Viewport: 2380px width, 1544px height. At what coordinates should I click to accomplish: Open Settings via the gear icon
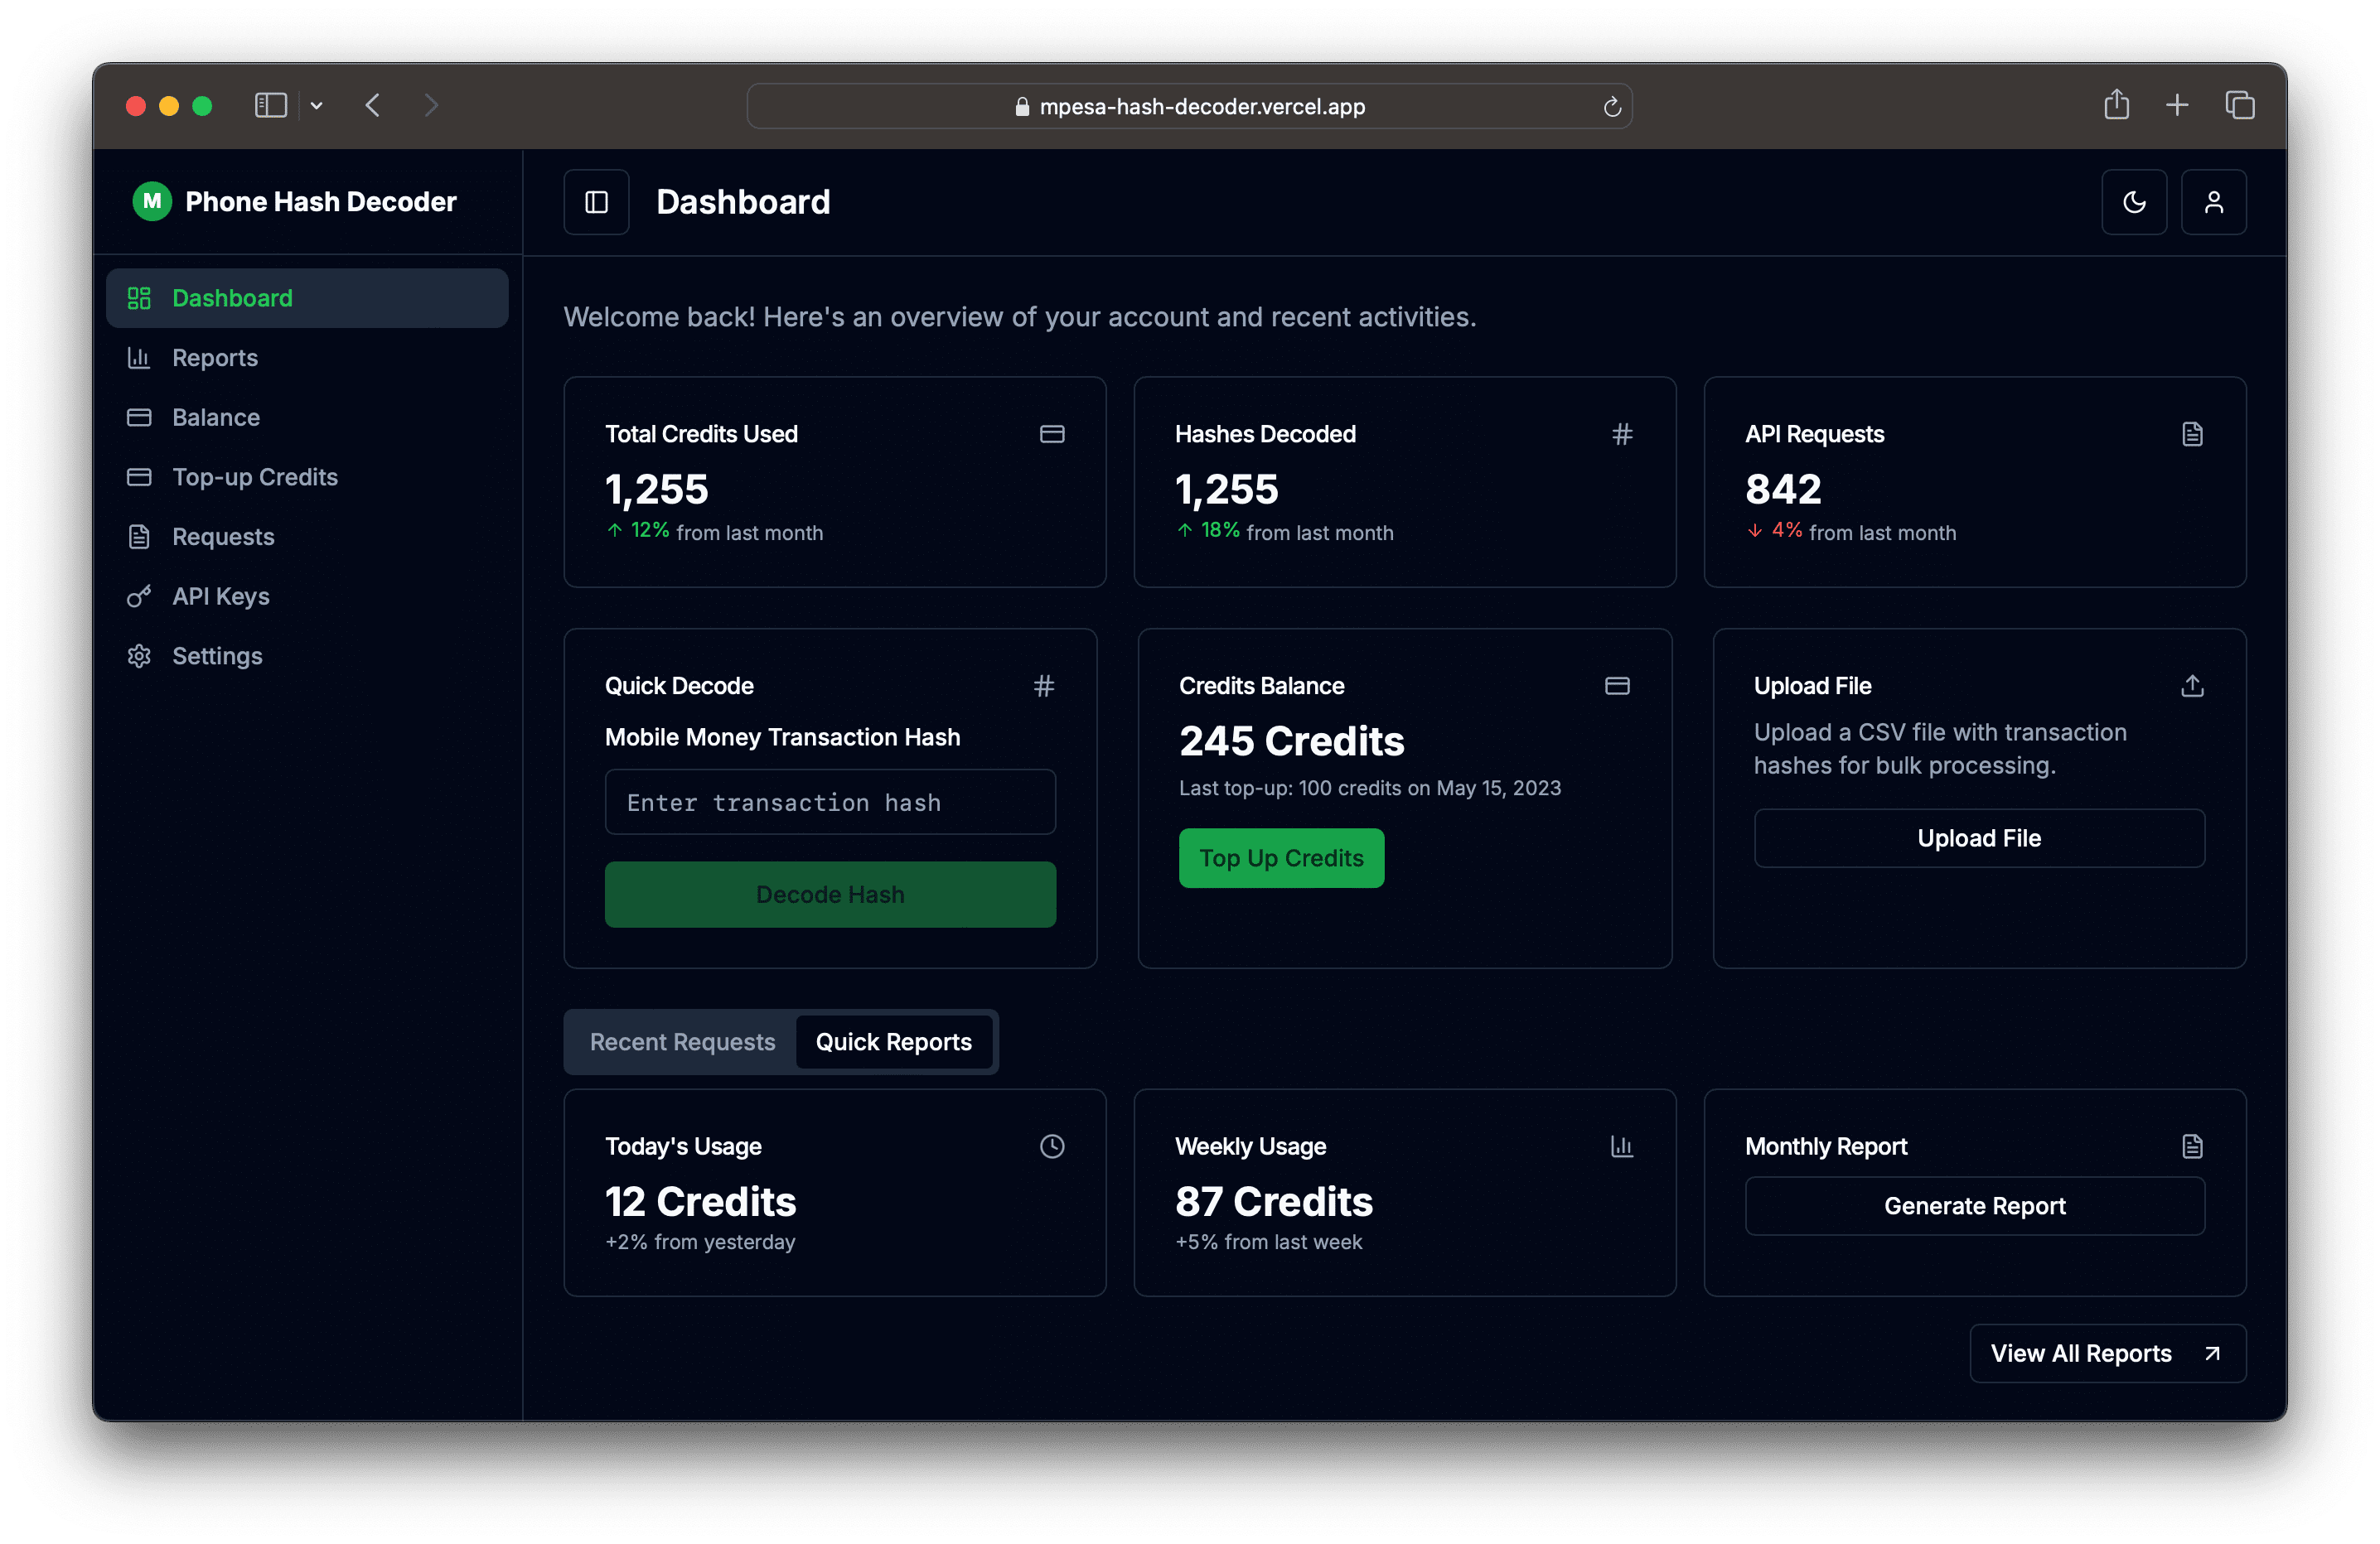click(x=140, y=655)
